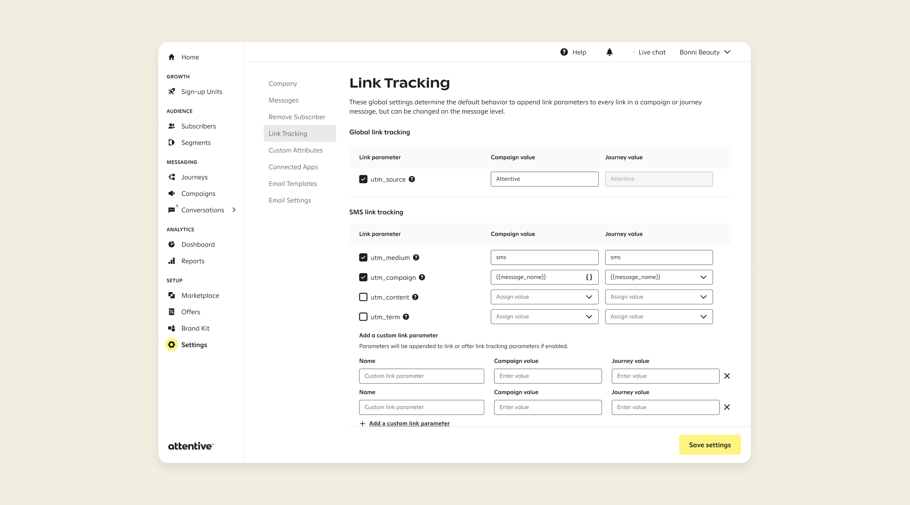910x505 pixels.
Task: Open the Bonni Beauty account dropdown
Action: (x=705, y=52)
